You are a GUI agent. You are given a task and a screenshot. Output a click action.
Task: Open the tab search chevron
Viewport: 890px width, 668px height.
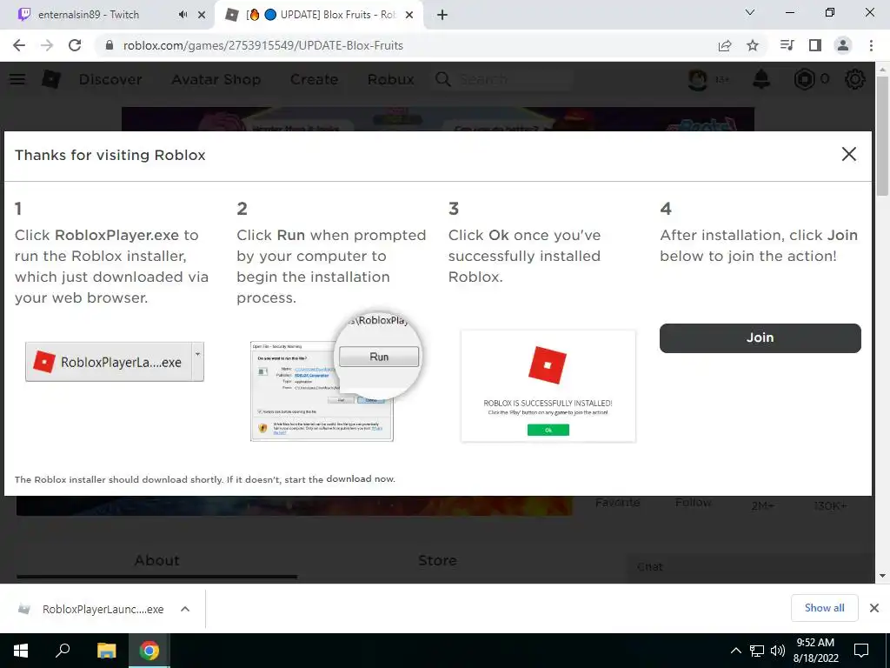[750, 12]
